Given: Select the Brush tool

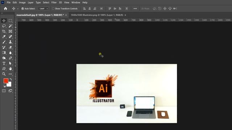Looking at the screenshot, I should [4, 42].
